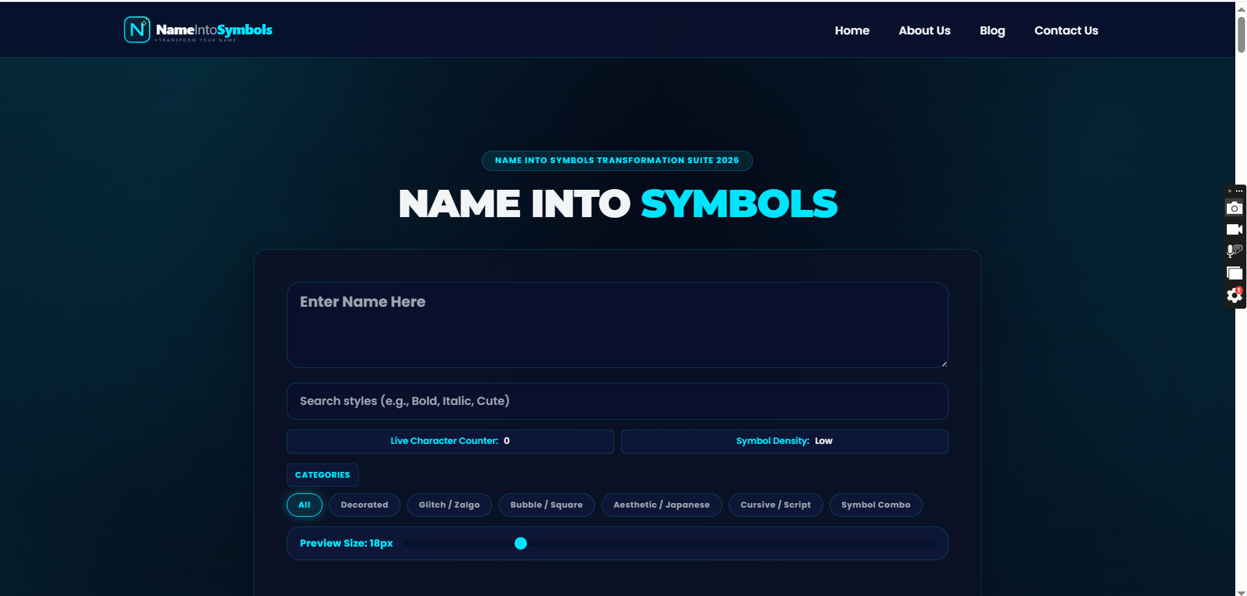Click the Preview Size slider handle
Image resolution: width=1247 pixels, height=596 pixels.
521,543
